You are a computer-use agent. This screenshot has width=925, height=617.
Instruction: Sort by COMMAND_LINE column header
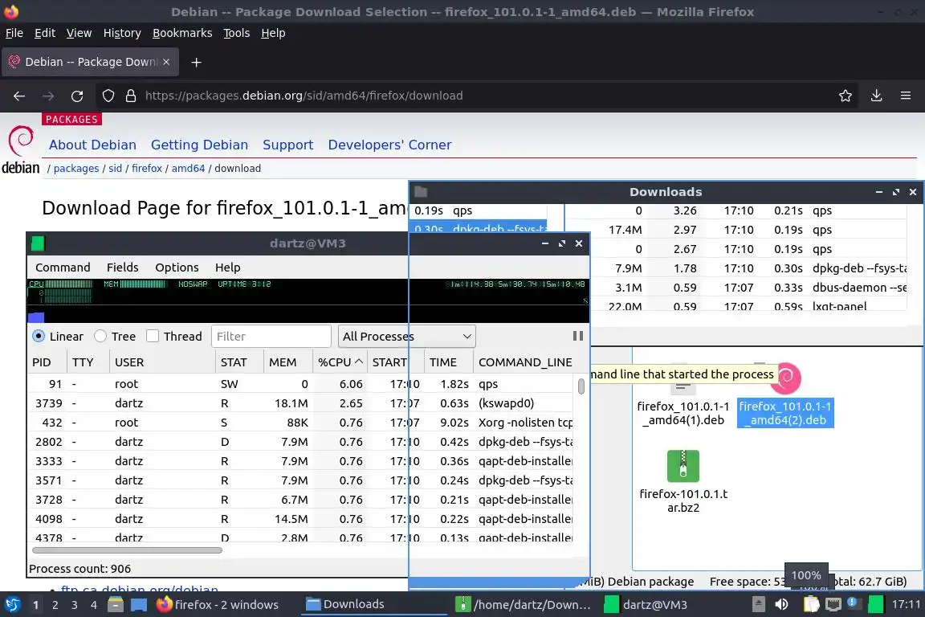pyautogui.click(x=525, y=362)
